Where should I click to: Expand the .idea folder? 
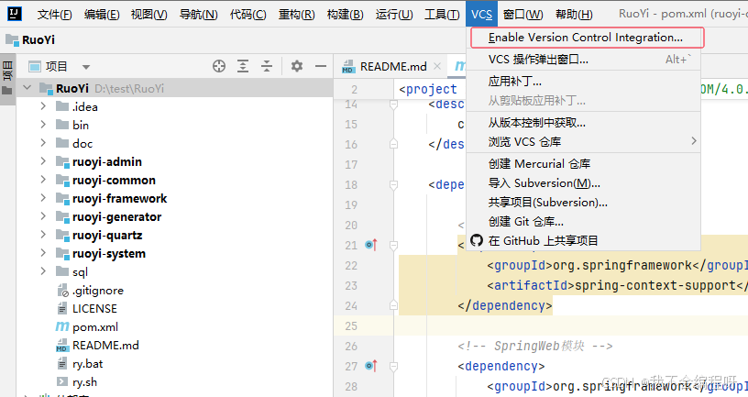[43, 106]
